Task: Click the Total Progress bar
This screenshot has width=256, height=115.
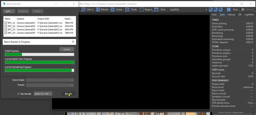Action: click(x=39, y=55)
